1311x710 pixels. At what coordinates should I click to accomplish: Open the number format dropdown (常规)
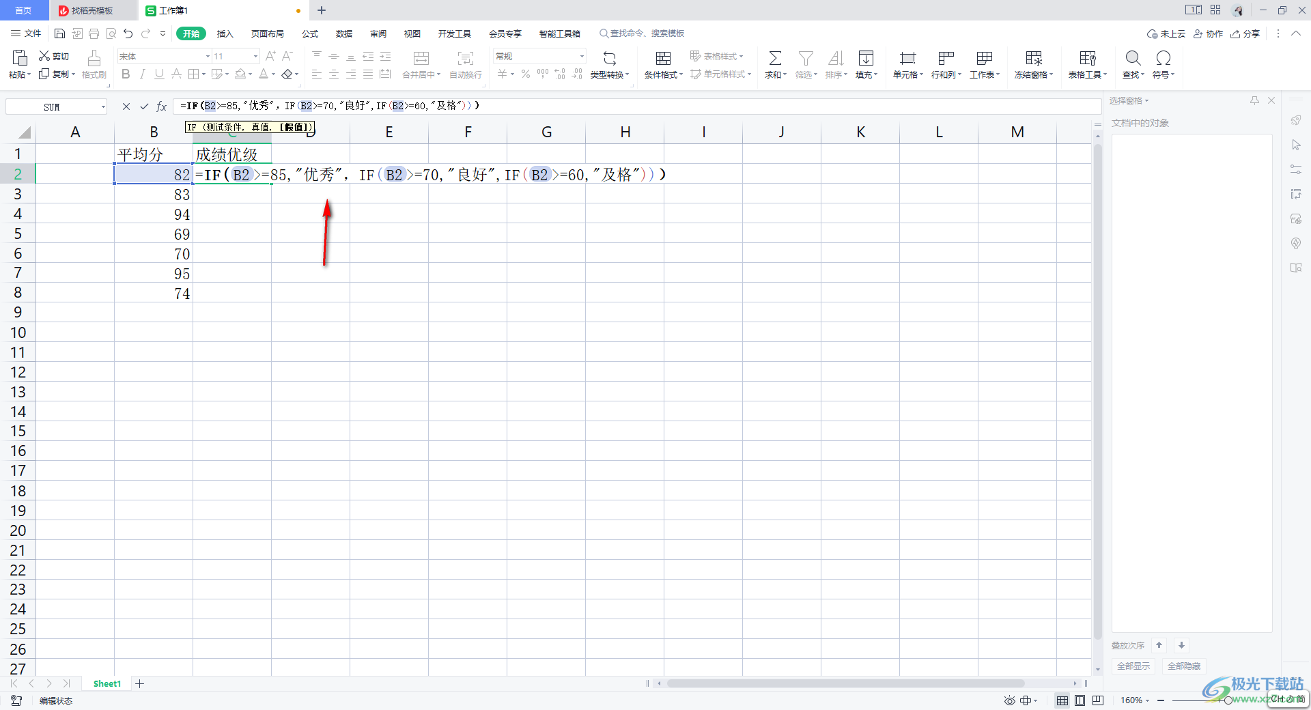(582, 56)
